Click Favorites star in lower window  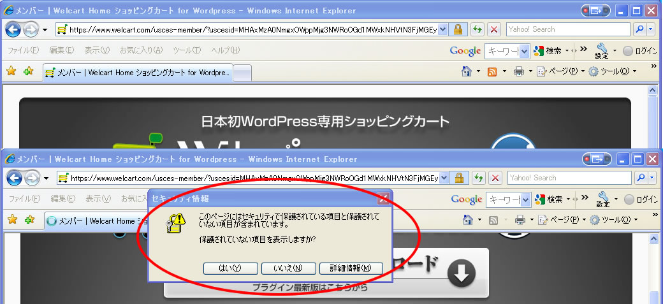click(x=12, y=220)
